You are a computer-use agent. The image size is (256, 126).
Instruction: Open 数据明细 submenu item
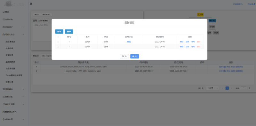click(x=10, y=49)
